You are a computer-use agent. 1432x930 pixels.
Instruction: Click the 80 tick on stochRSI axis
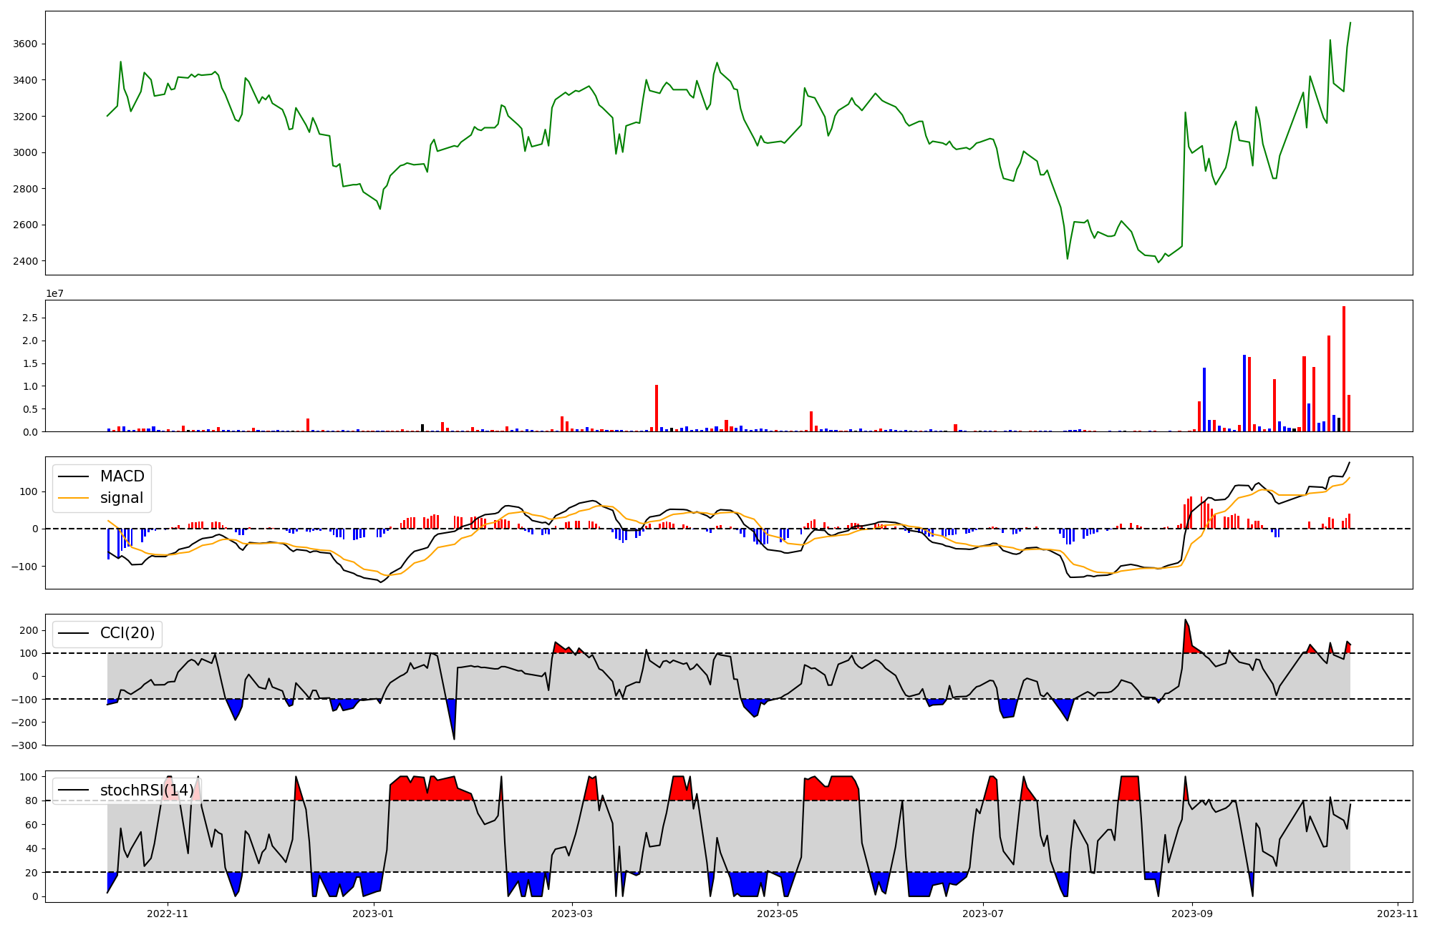tap(32, 801)
